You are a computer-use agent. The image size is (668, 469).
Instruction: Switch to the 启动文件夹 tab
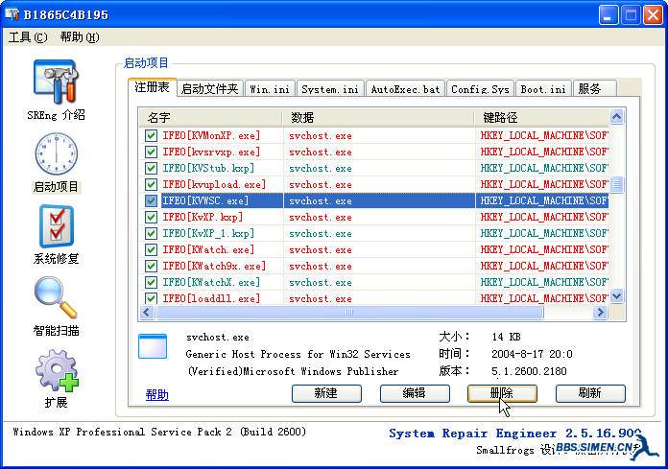click(x=210, y=89)
